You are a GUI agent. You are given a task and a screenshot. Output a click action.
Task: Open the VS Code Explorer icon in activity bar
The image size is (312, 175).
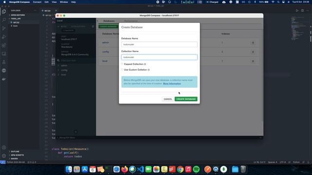[x=4, y=12]
